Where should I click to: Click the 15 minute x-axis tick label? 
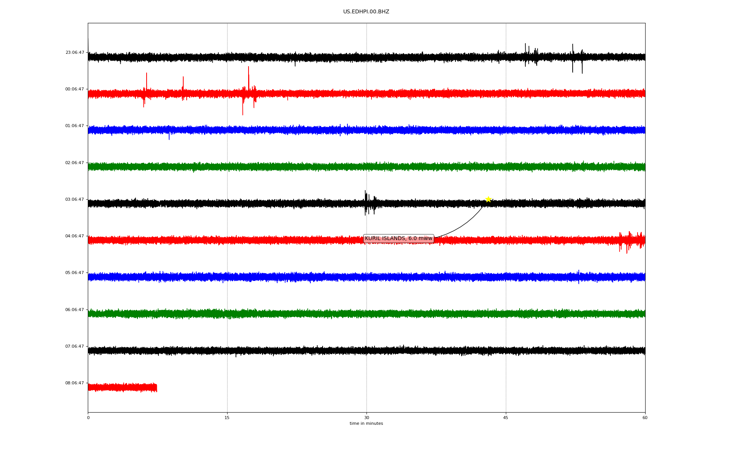[x=227, y=418]
